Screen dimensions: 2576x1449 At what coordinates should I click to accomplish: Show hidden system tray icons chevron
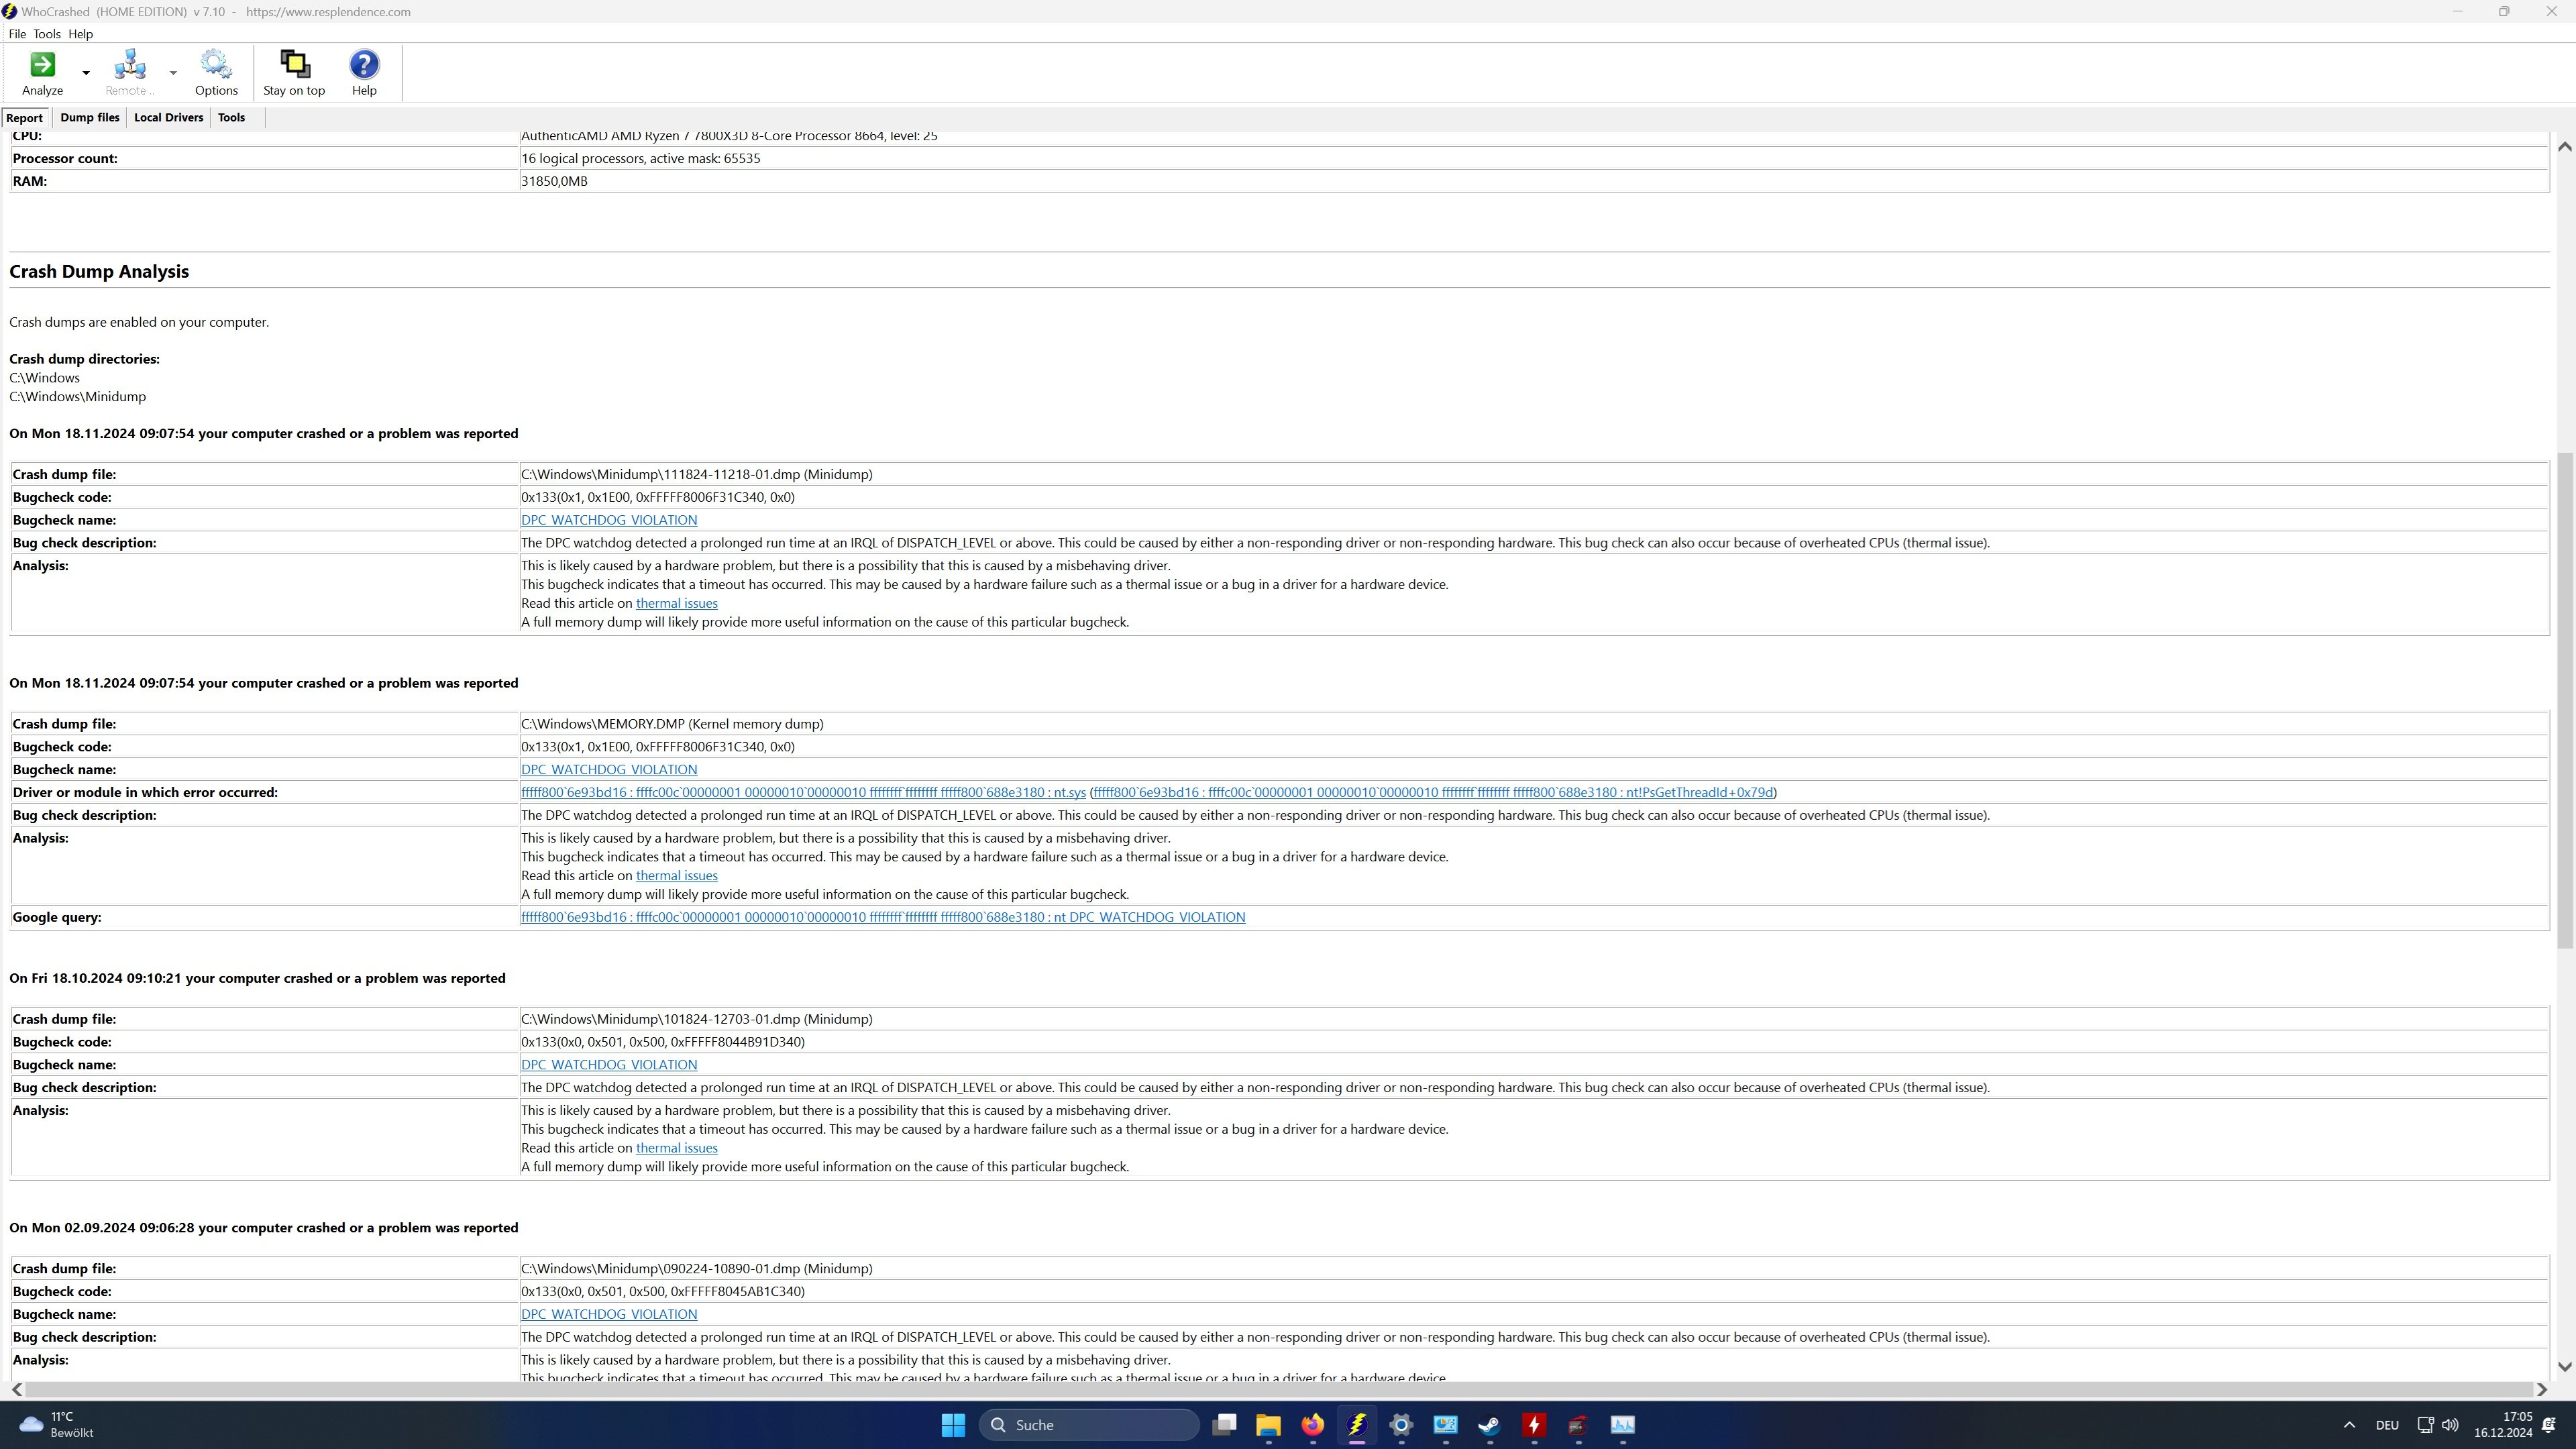[2349, 1425]
